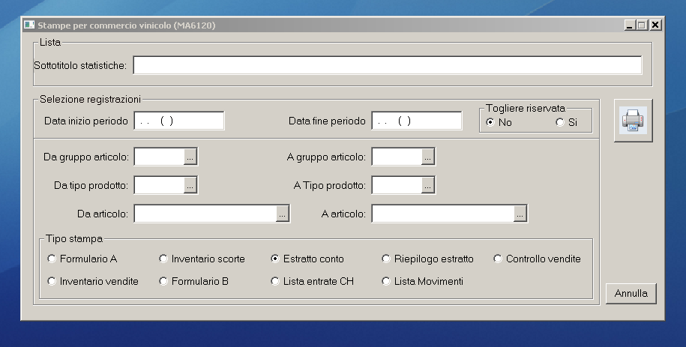Choose Inventario scorte radio option
The image size is (686, 347).
click(x=163, y=259)
